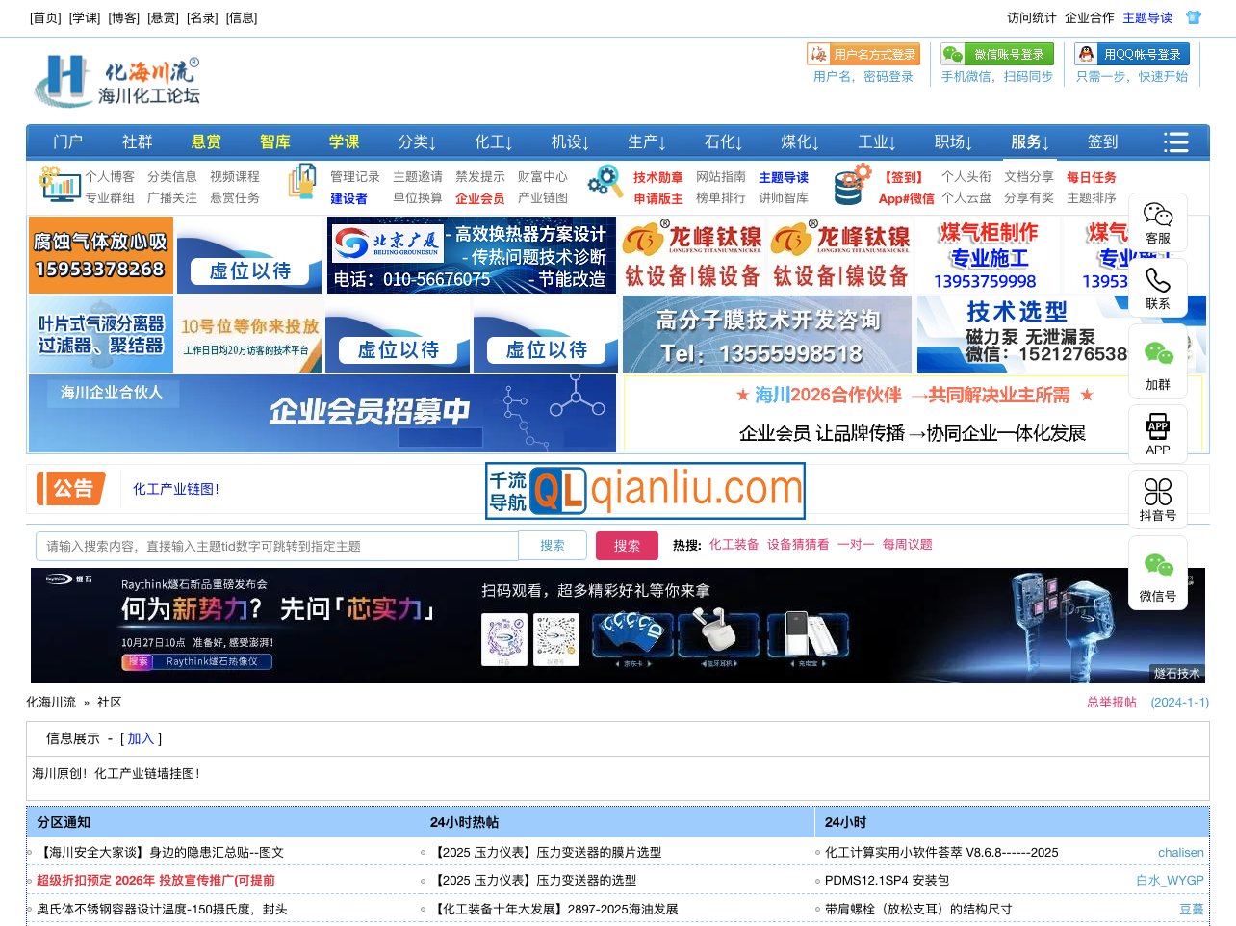Screen dimensions: 1236x926
Task: Click the shirt theme icon at top right
Action: pyautogui.click(x=1194, y=17)
